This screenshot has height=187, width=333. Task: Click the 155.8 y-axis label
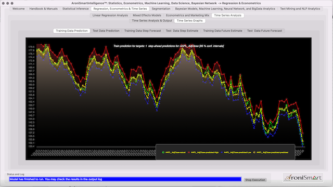[31, 95]
